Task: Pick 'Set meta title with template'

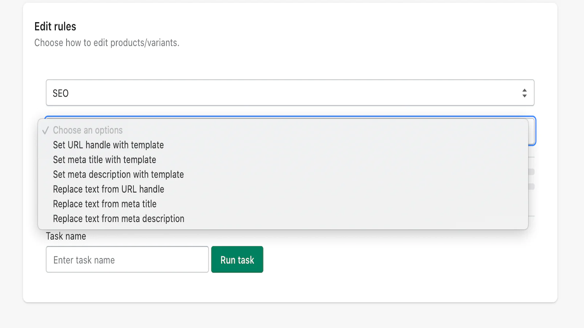Action: 104,160
